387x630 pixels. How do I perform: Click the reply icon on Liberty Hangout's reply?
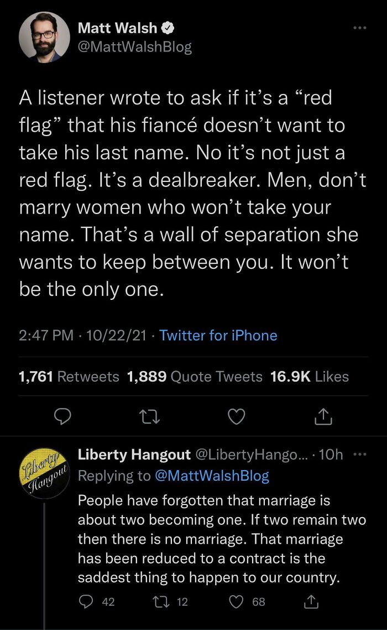point(86,601)
